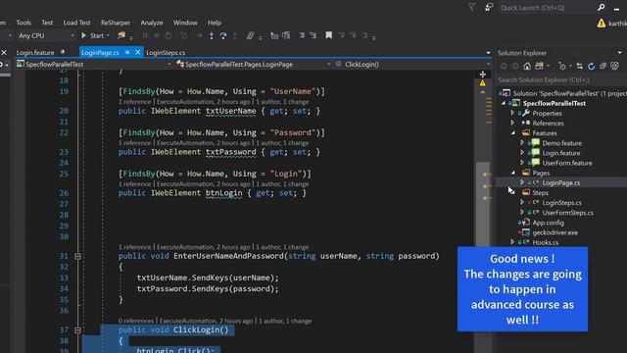Viewport: 627px width, 353px height.
Task: Click the split editor plus icon above scrollbar
Action: [x=483, y=75]
